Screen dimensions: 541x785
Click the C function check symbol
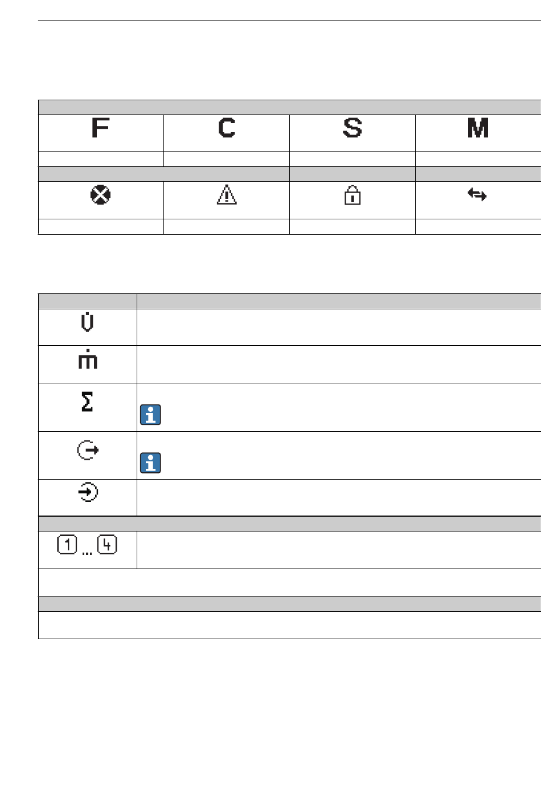(x=227, y=128)
